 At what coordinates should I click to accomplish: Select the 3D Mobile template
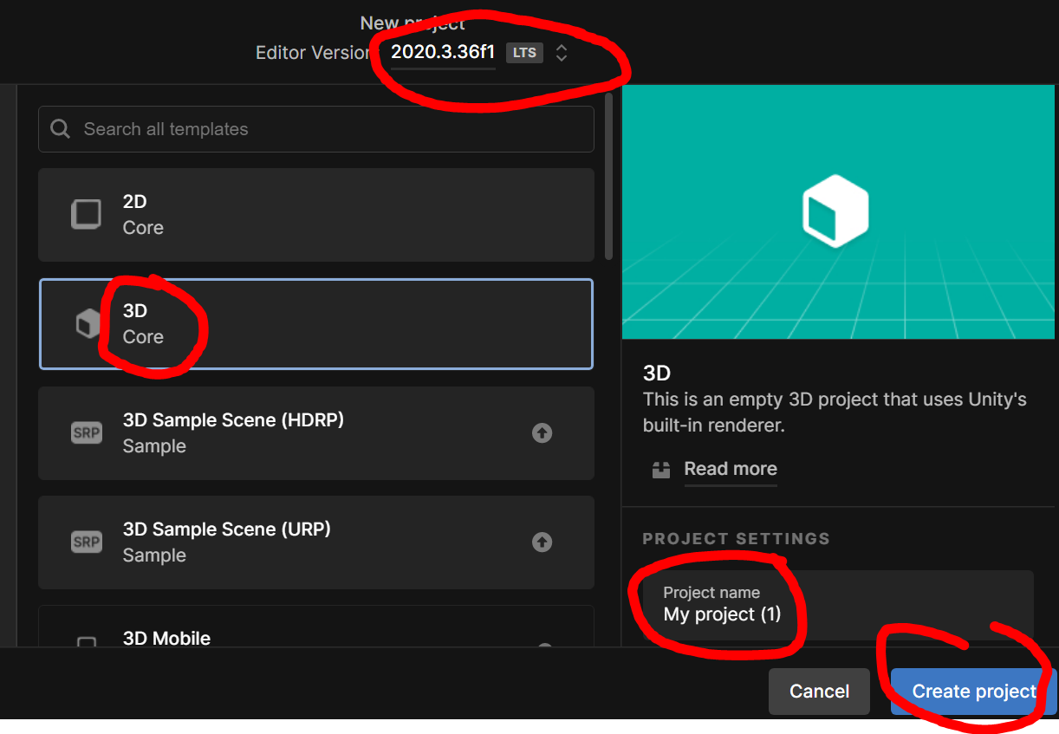click(x=316, y=627)
